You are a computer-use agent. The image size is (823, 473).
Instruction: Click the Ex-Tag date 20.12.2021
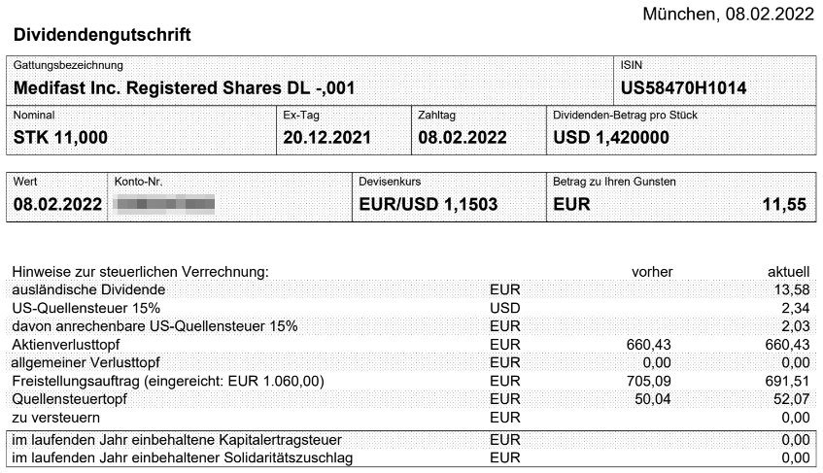(x=327, y=137)
